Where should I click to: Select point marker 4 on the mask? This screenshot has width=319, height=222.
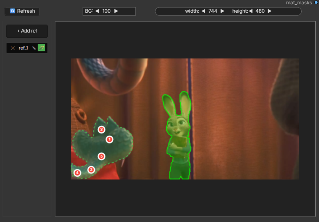tap(77, 173)
